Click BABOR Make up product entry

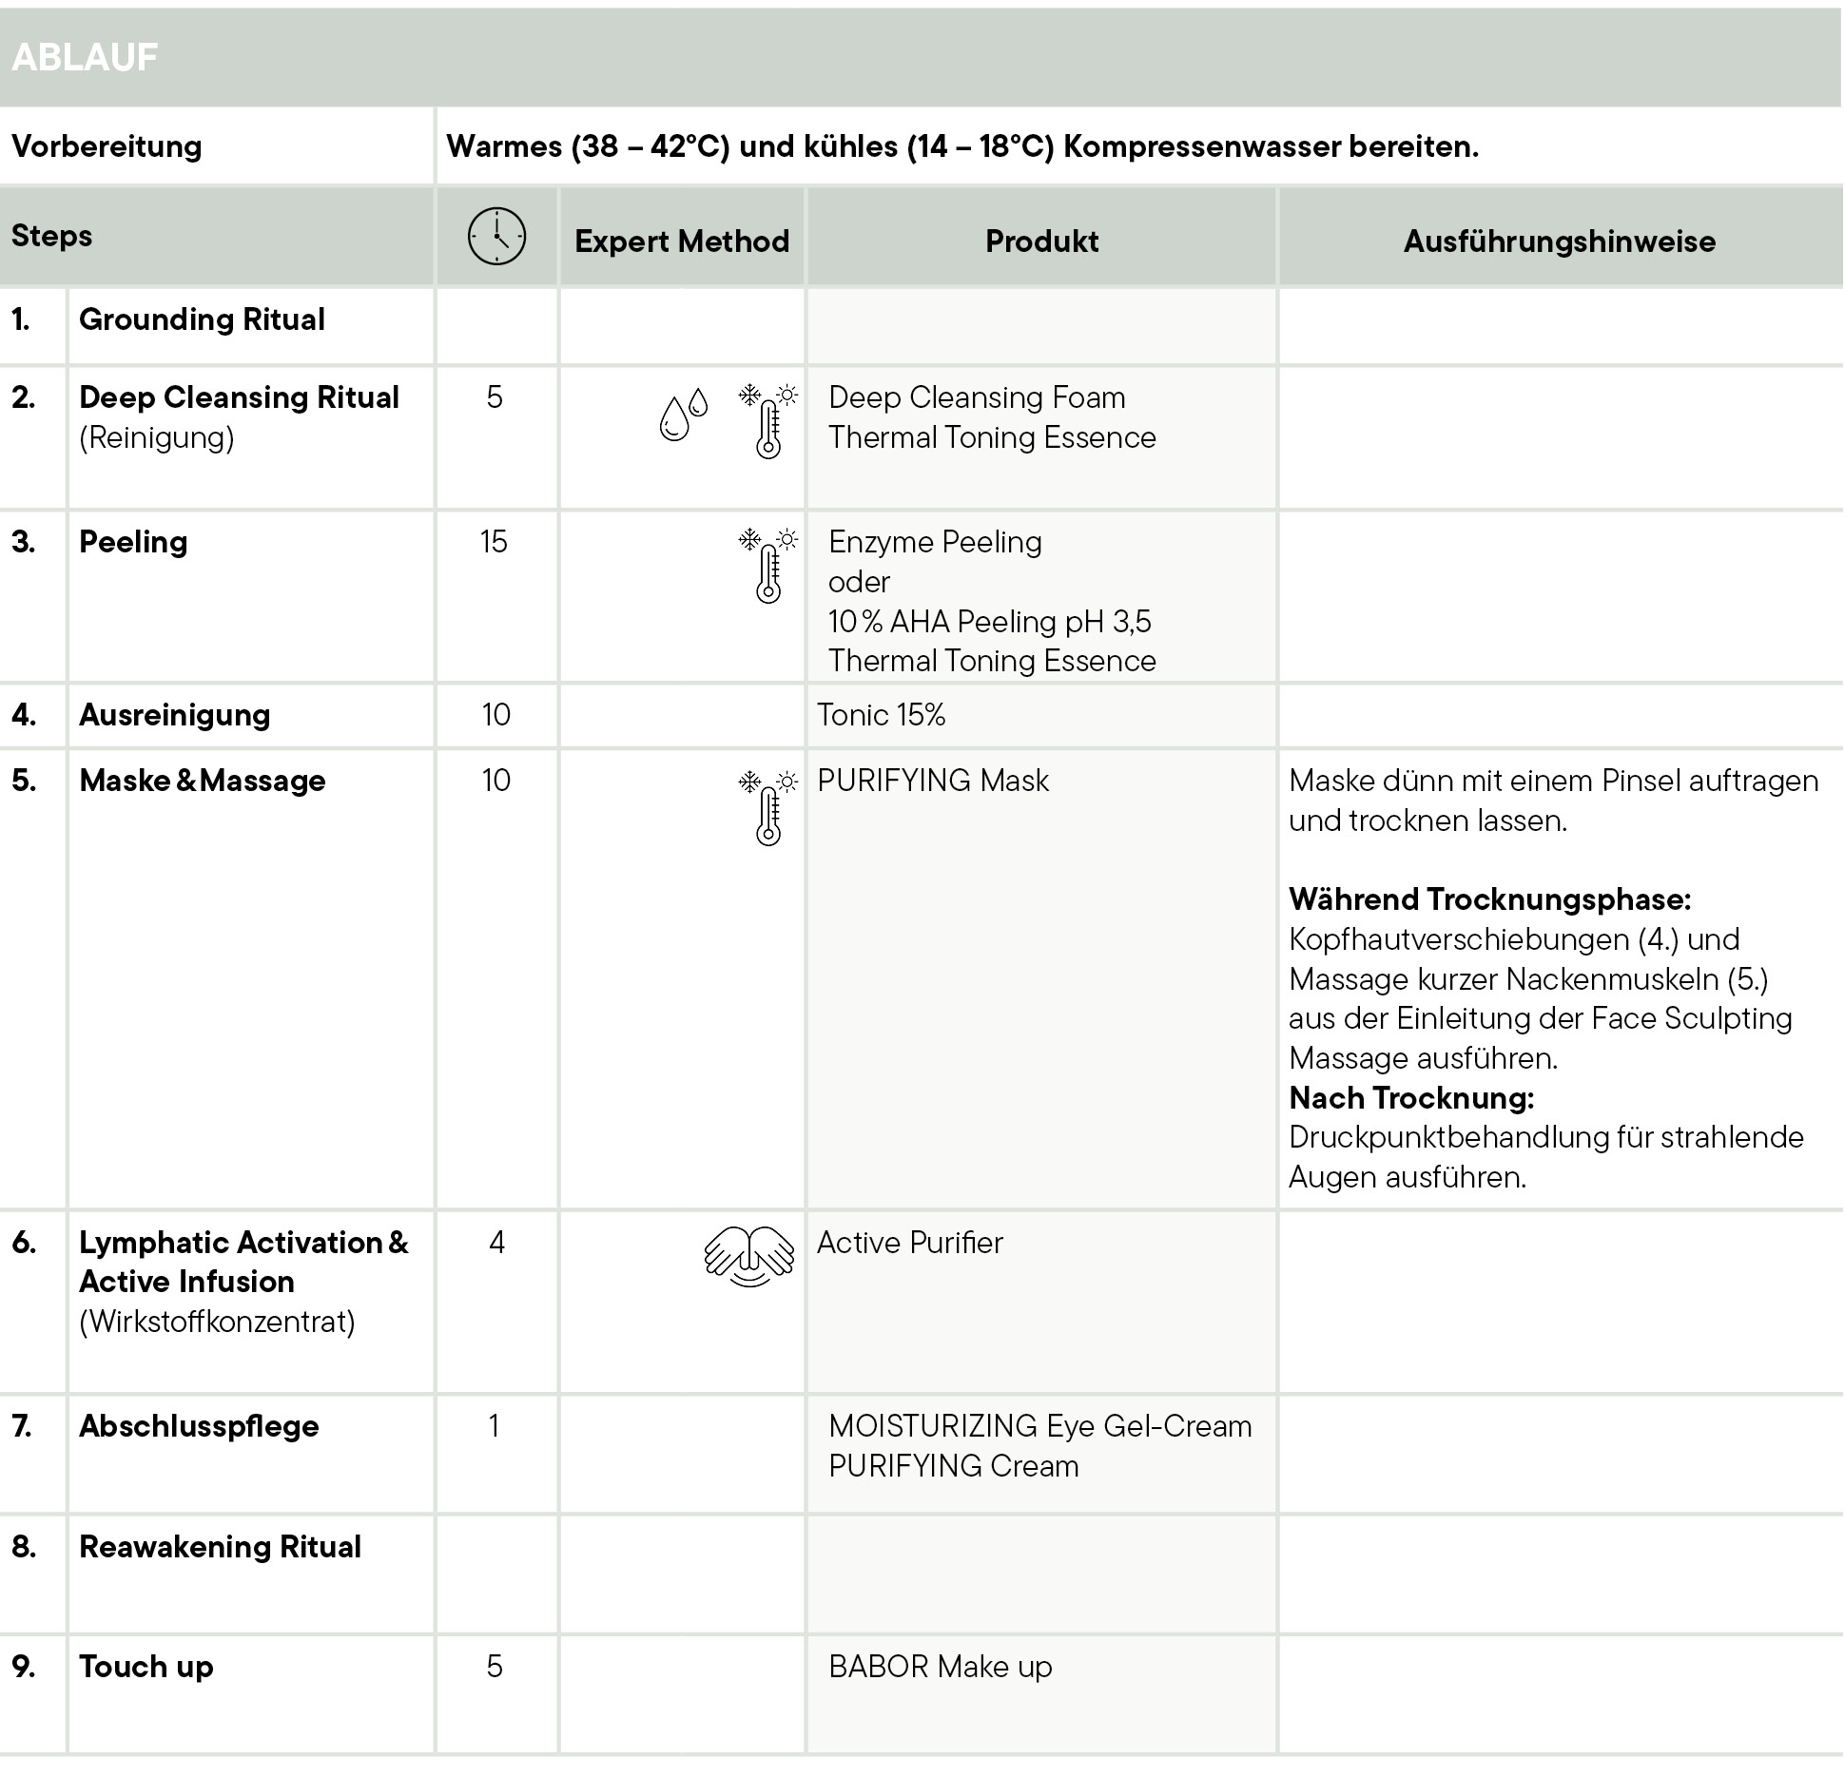pyautogui.click(x=940, y=1667)
